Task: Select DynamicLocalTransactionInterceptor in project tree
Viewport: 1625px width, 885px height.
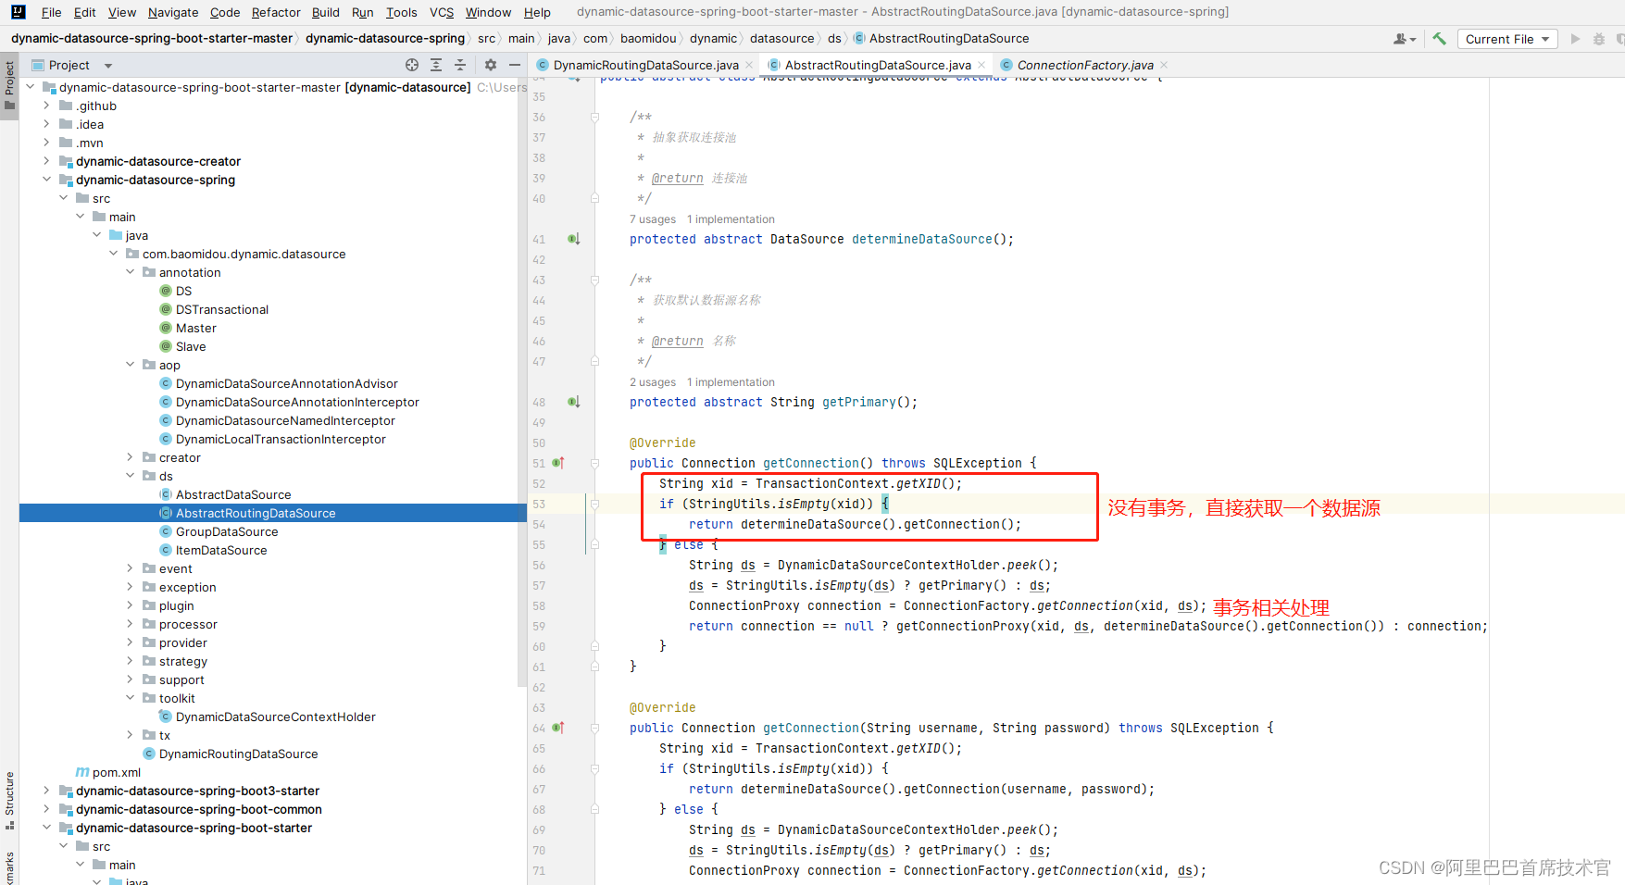Action: [x=281, y=439]
